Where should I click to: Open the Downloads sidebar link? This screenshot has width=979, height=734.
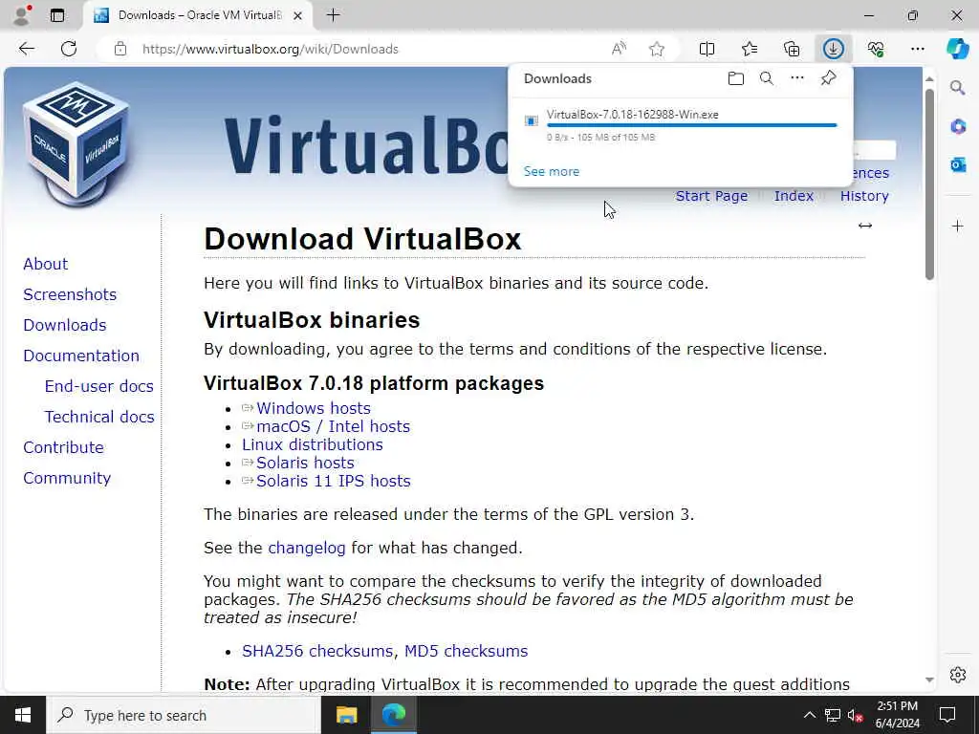(65, 325)
